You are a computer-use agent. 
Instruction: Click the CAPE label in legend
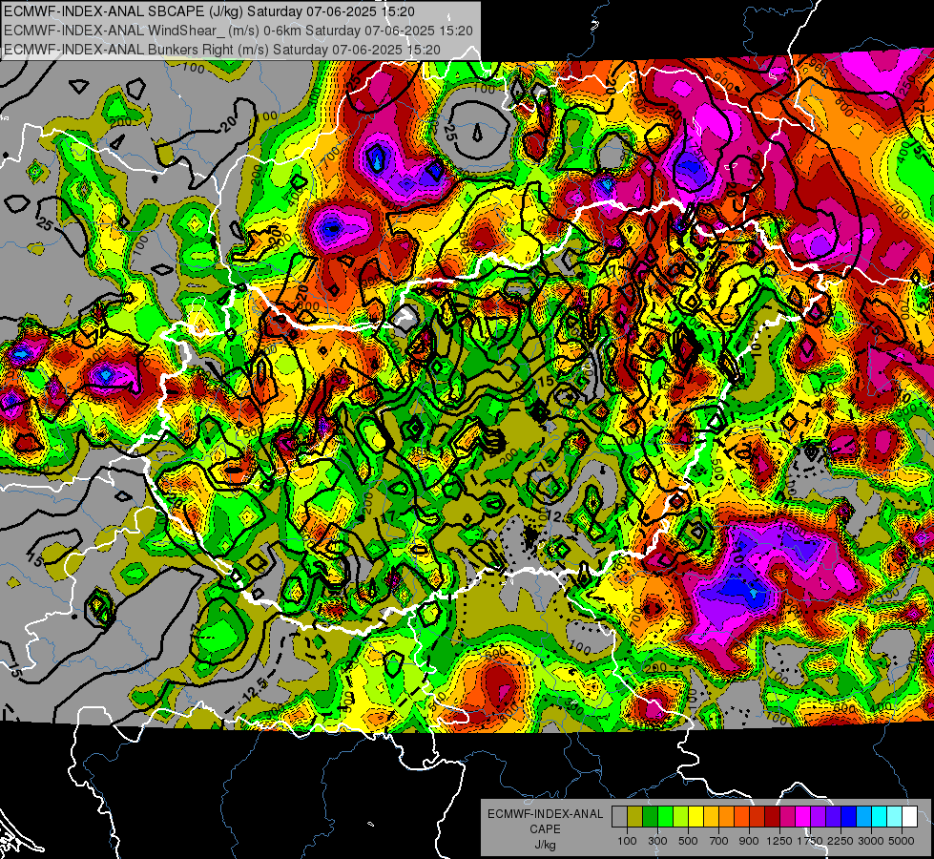click(x=545, y=829)
